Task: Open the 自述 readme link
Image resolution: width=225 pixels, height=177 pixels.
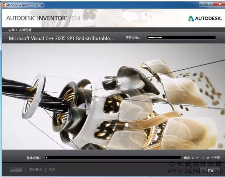Action: (x=52, y=170)
